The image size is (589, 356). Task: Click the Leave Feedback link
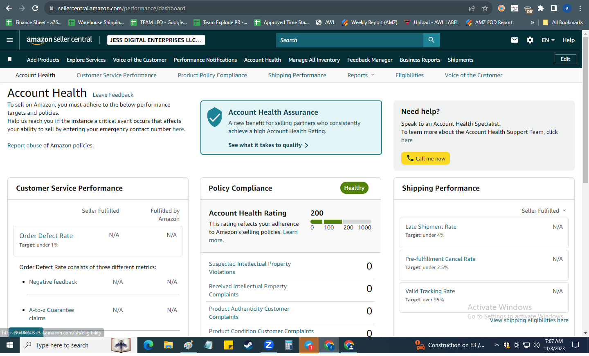113,95
